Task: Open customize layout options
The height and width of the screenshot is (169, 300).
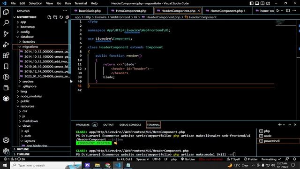Action: coord(268,3)
